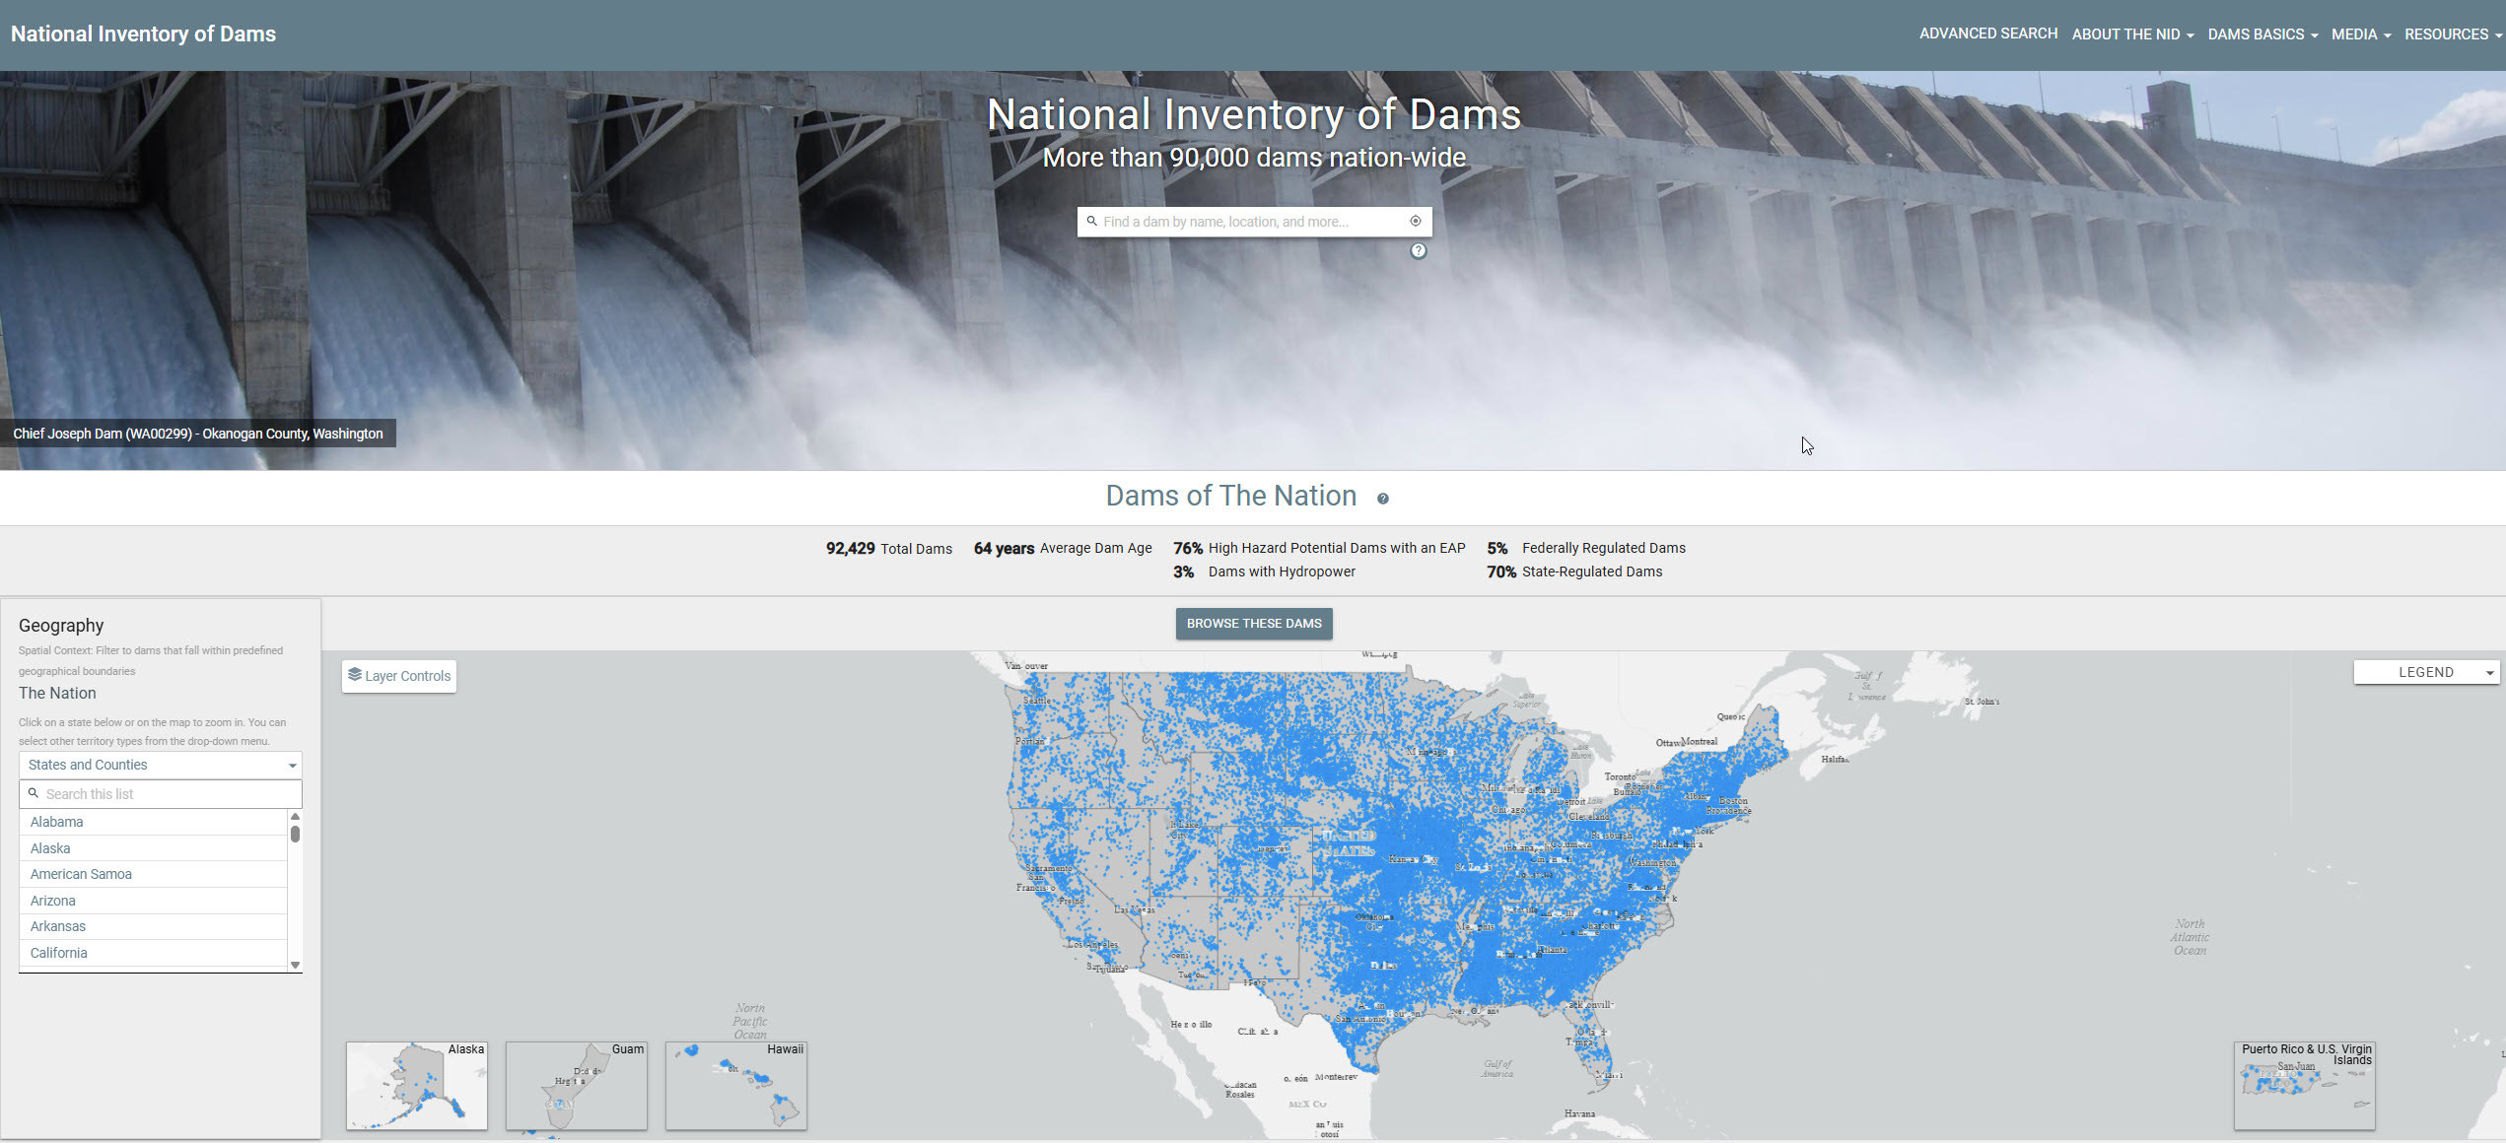Open the search help question mark icon
Image resolution: width=2506 pixels, height=1143 pixels.
click(1418, 250)
